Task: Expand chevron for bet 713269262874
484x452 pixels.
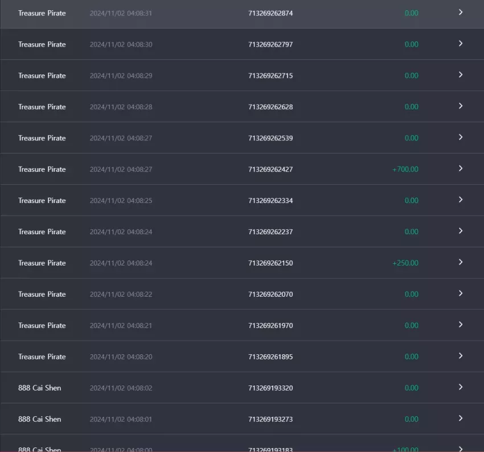Action: pyautogui.click(x=460, y=13)
